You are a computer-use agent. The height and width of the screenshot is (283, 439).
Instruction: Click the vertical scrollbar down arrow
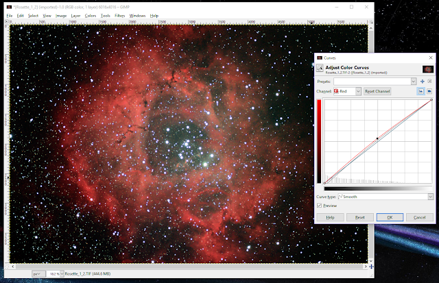tap(371, 261)
